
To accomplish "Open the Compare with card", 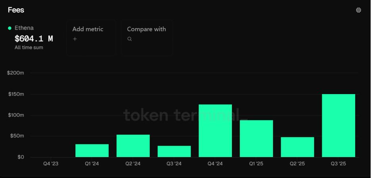I will point(147,38).
